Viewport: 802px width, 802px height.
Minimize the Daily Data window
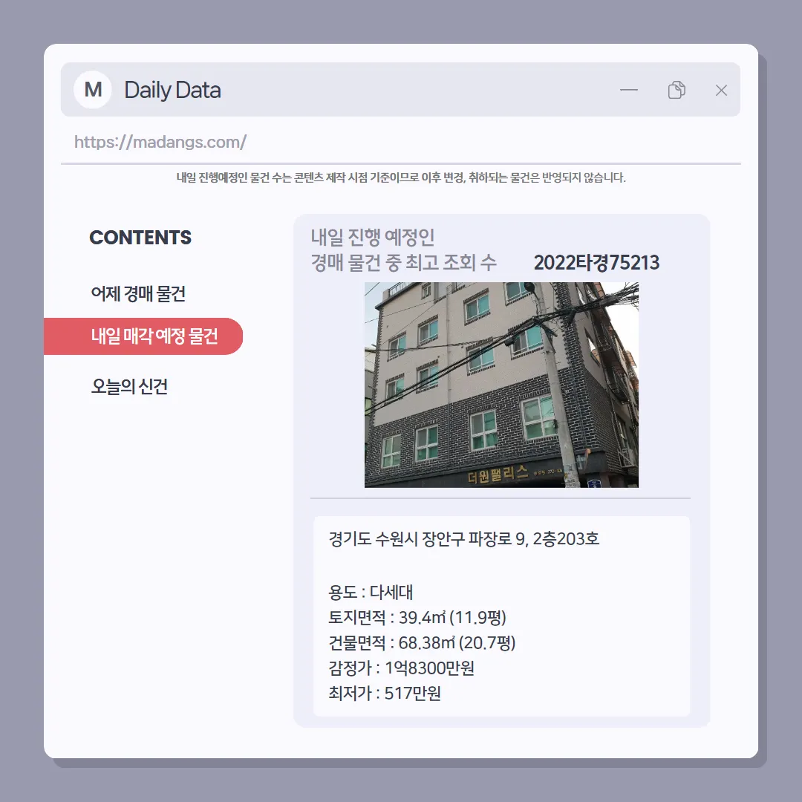pos(629,90)
